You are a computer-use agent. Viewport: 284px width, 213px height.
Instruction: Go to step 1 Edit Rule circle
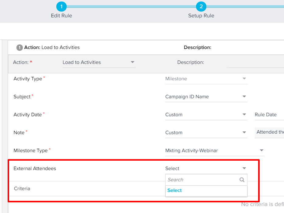pos(61,6)
